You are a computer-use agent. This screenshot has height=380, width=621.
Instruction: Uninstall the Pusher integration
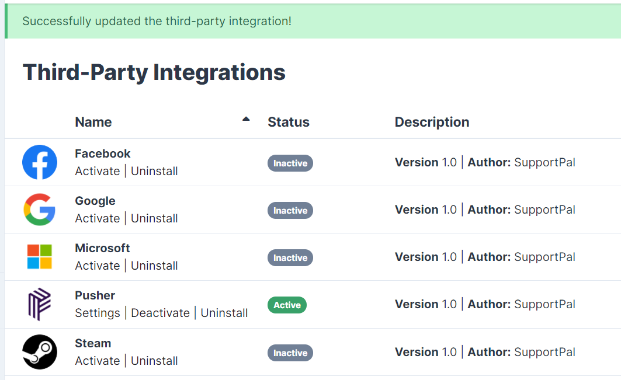coord(224,313)
